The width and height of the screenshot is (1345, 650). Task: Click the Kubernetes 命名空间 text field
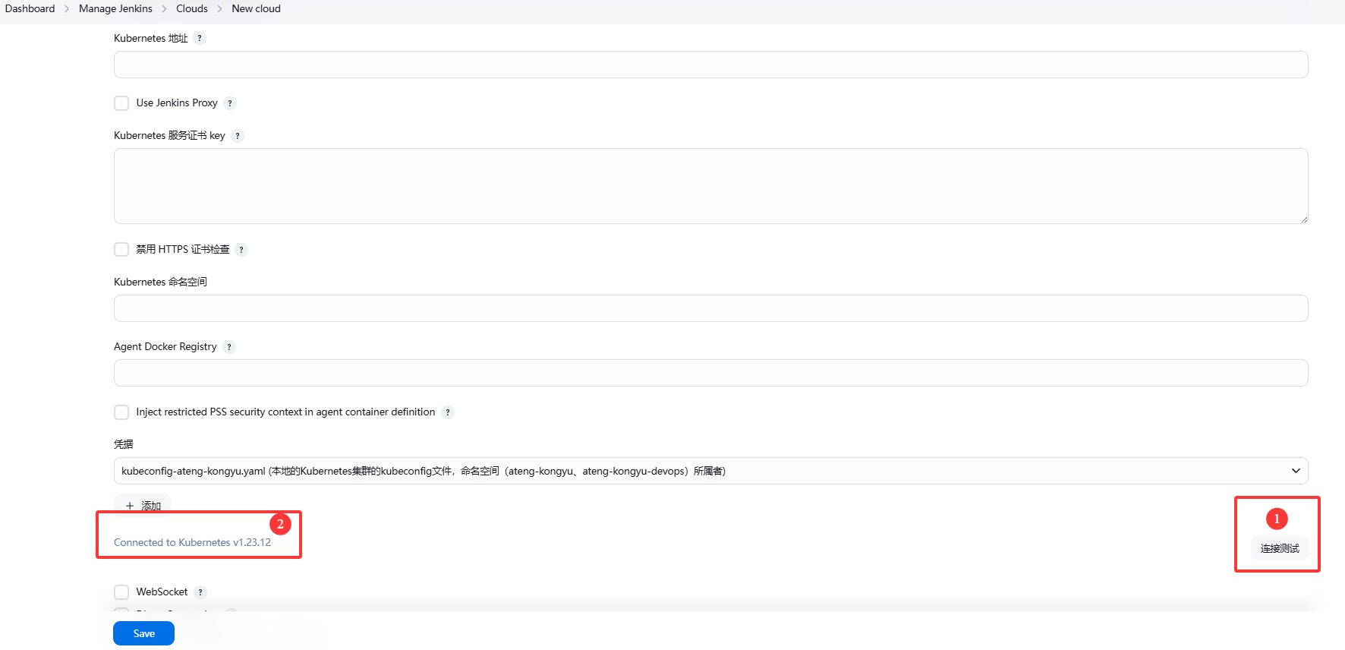click(x=710, y=308)
